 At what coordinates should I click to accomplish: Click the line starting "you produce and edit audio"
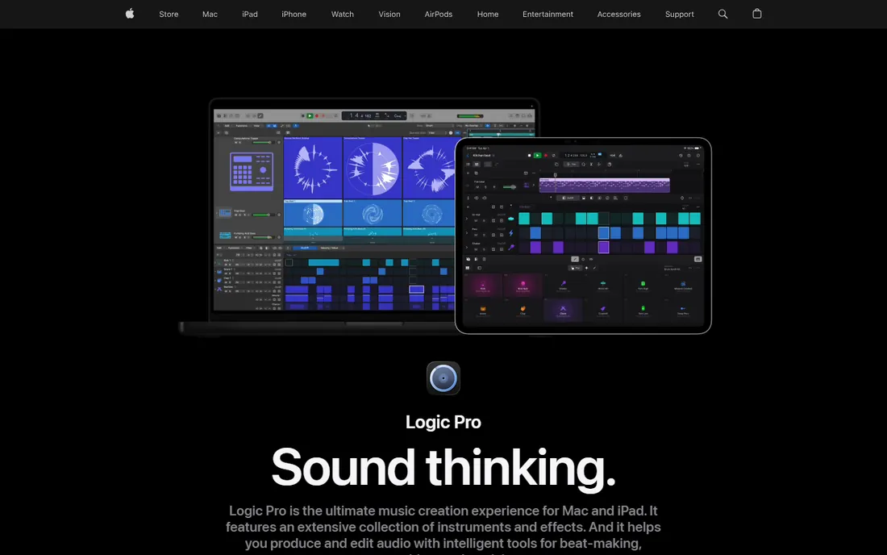[x=443, y=544]
